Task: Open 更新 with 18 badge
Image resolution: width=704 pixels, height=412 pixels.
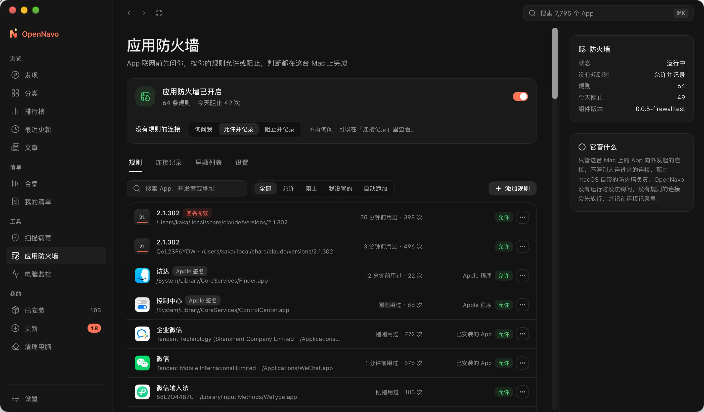Action: tap(56, 328)
